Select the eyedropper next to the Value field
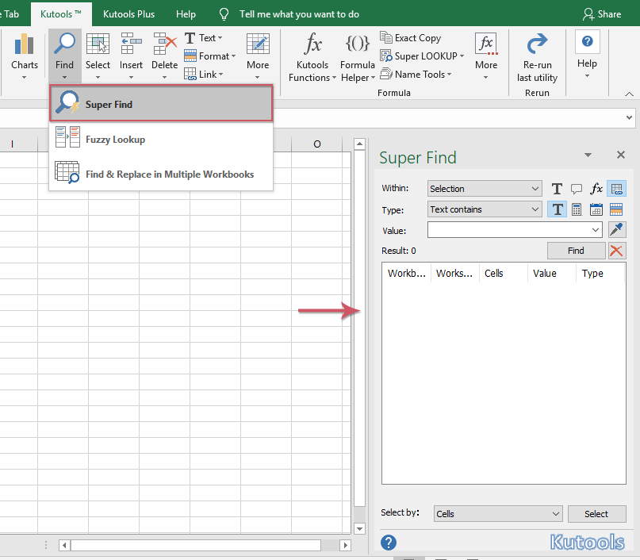Screen dimensions: 640x560 point(618,229)
